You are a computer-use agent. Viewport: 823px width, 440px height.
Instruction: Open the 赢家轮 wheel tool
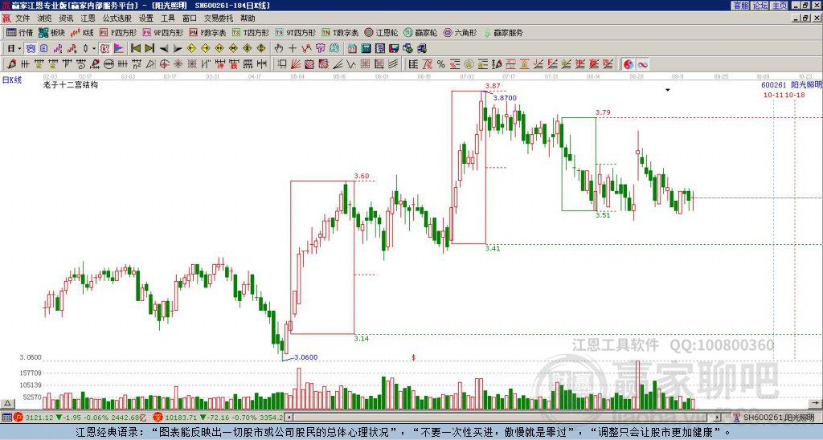tap(420, 32)
